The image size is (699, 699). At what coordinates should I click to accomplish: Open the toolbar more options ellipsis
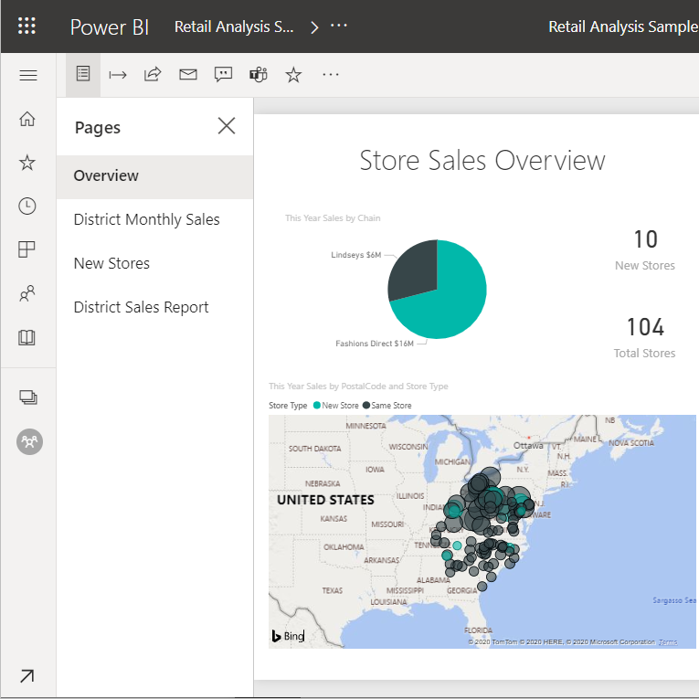tap(331, 74)
